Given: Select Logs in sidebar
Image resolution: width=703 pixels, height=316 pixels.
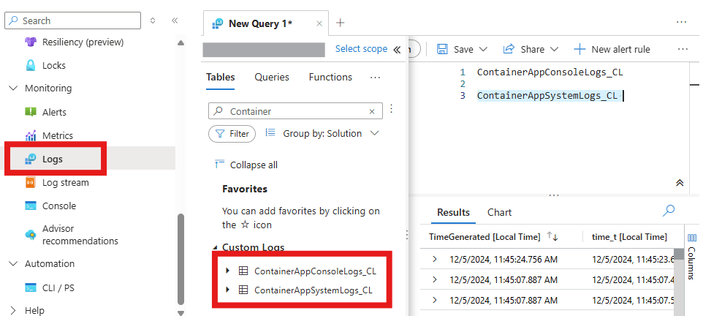Looking at the screenshot, I should 53,159.
